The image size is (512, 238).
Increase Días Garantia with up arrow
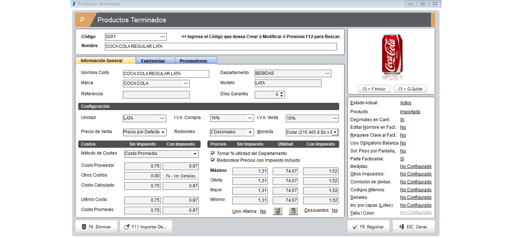[282, 93]
